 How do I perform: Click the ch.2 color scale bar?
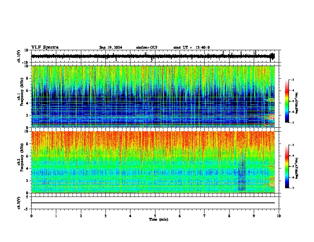(287, 166)
